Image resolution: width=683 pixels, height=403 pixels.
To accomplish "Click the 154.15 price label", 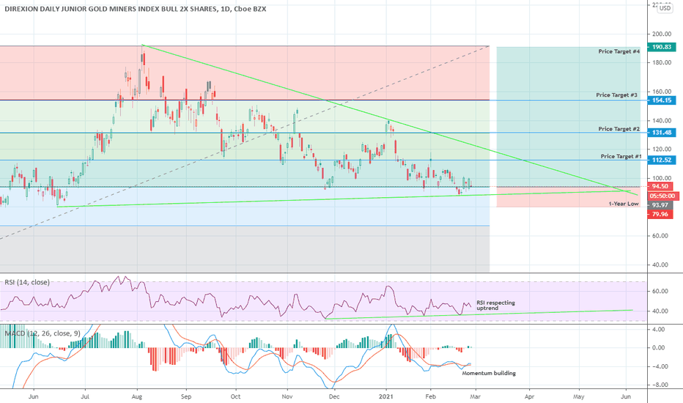I will 662,100.
